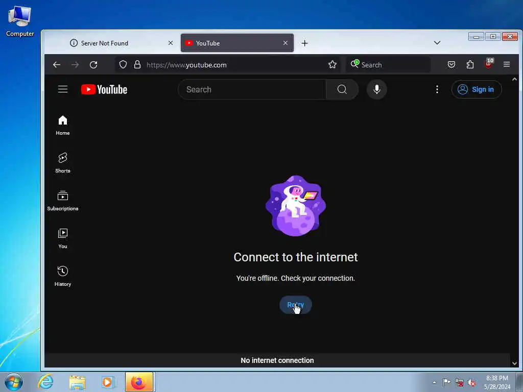The height and width of the screenshot is (392, 523).
Task: Open the Windows Start menu
Action: [x=14, y=382]
